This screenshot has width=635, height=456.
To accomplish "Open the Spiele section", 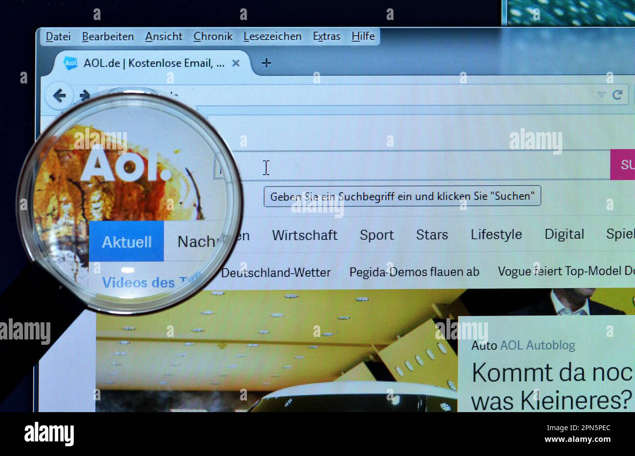I will point(620,234).
